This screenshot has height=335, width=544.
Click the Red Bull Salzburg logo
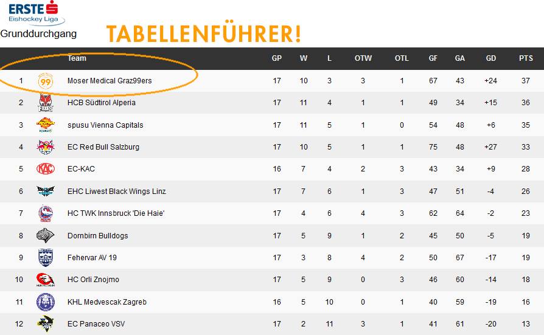[46, 147]
